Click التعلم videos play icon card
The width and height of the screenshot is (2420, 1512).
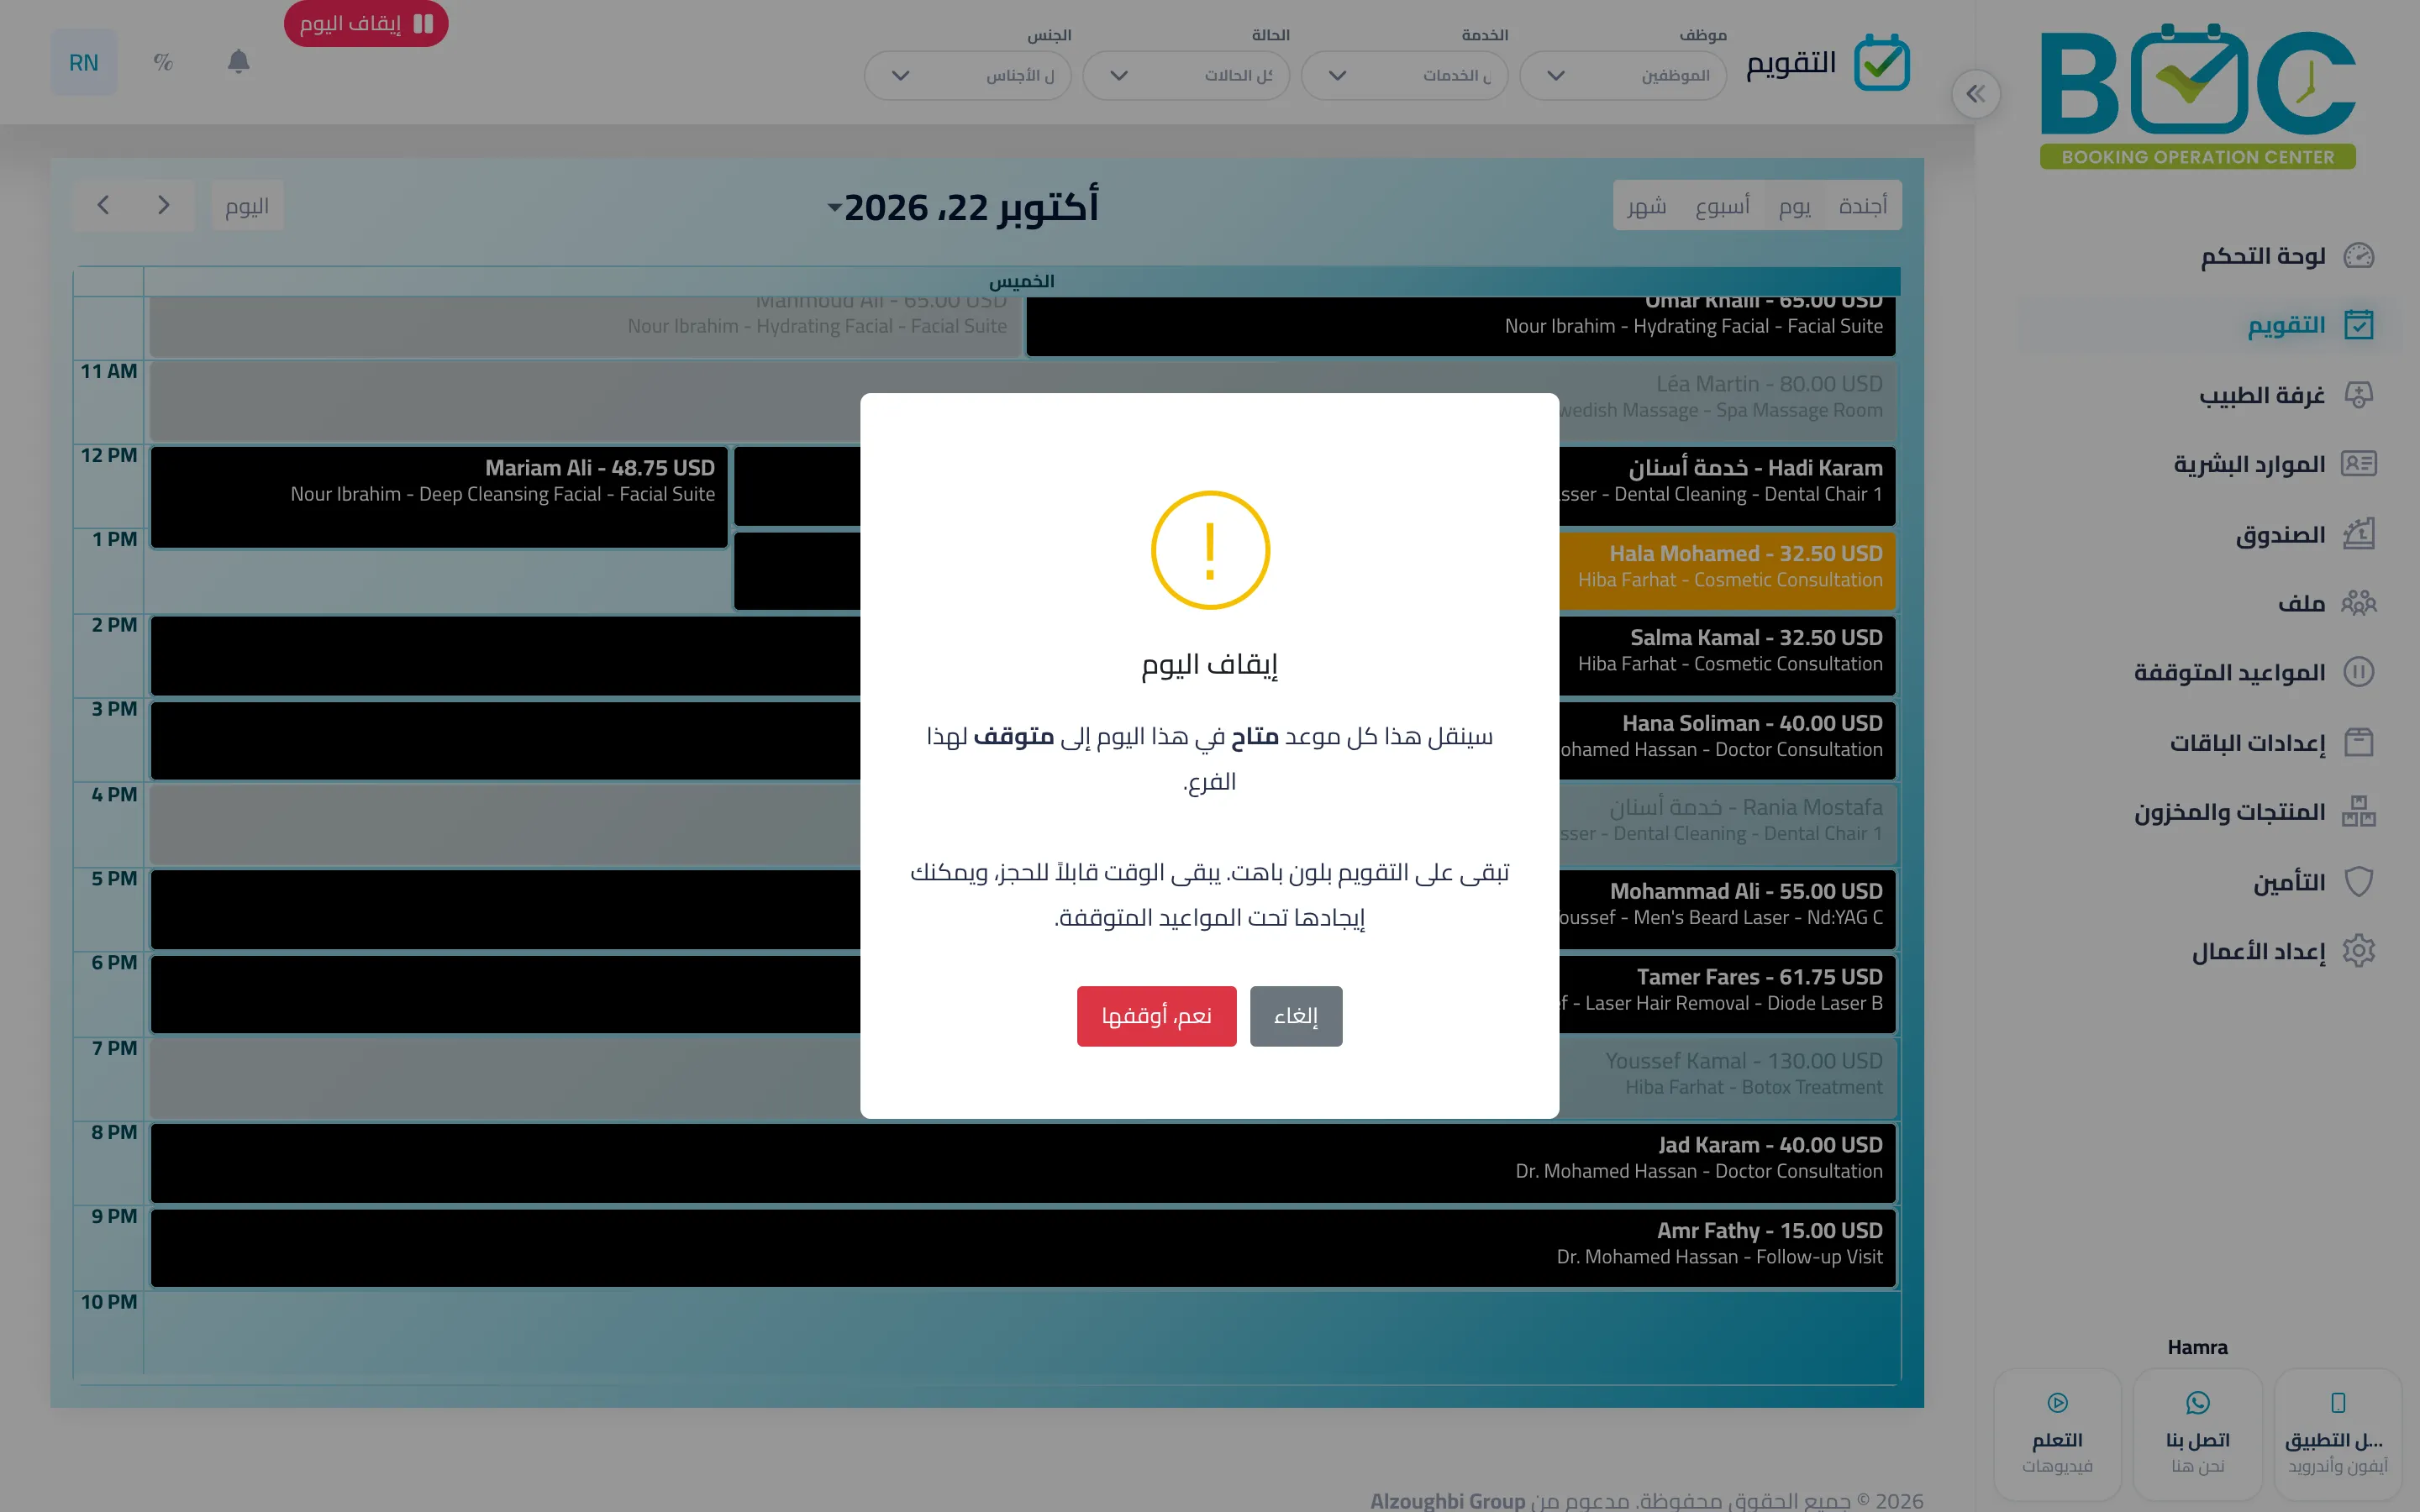tap(2057, 1434)
